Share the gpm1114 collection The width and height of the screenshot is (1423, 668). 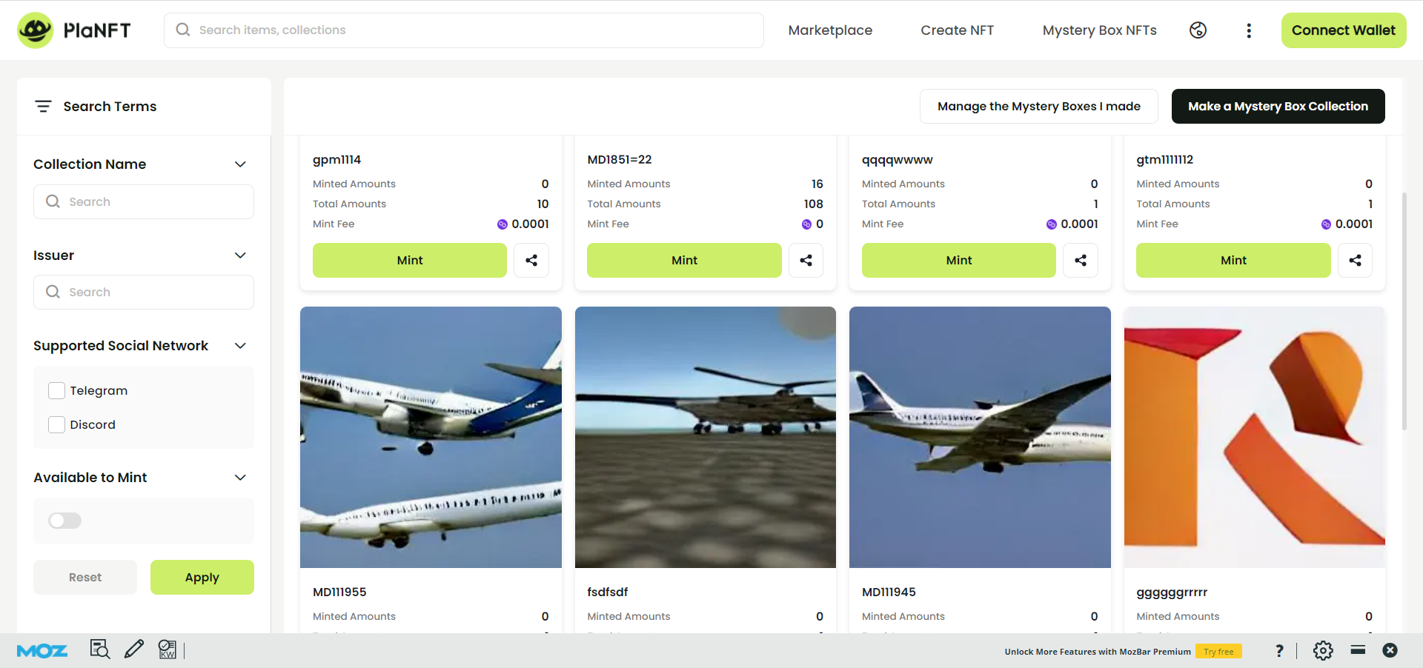coord(531,260)
